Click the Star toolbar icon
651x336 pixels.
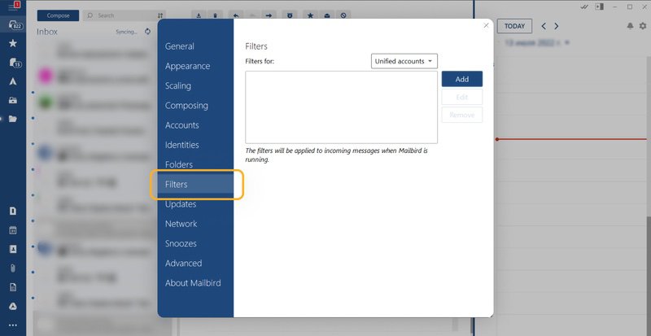pyautogui.click(x=310, y=15)
